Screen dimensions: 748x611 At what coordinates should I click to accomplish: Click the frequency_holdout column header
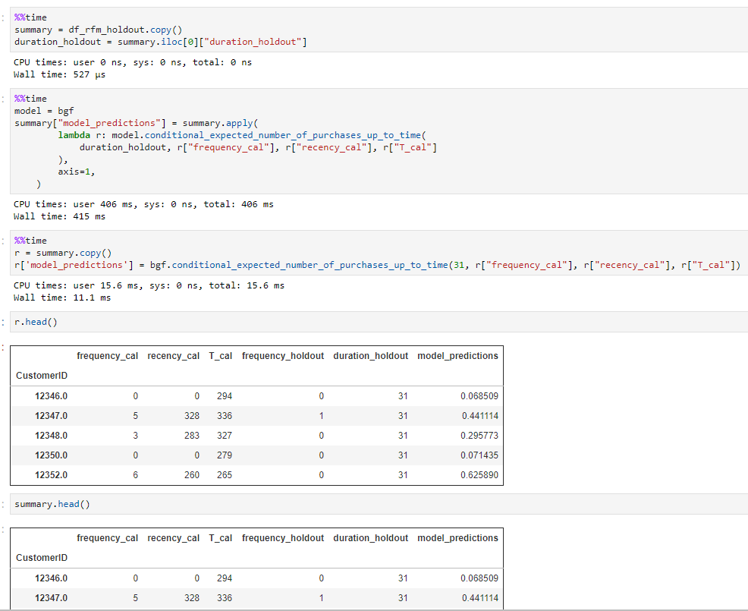point(282,355)
